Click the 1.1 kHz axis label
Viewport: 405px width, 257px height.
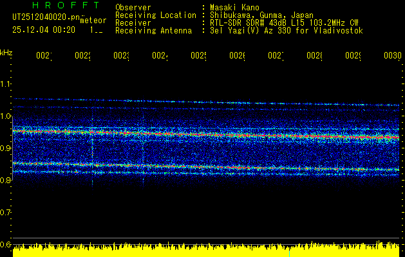point(5,84)
